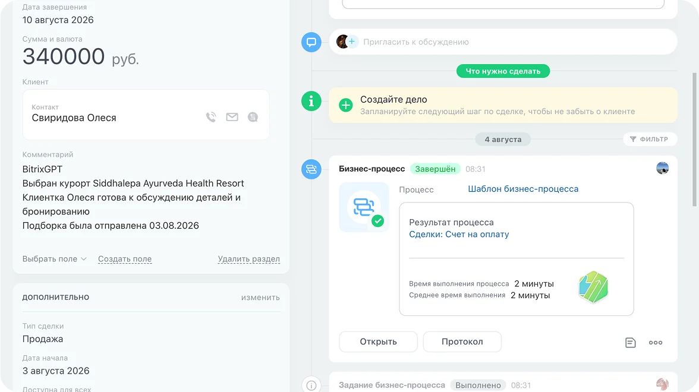Open Сделки: Счет на оплату link
The image size is (699, 392).
(459, 234)
